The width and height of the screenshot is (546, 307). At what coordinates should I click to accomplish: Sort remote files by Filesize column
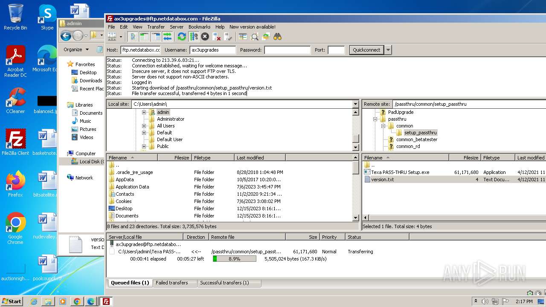coord(465,158)
